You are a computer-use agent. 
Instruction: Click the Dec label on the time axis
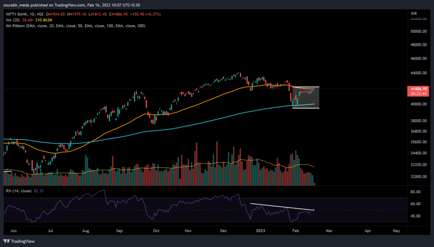223,230
